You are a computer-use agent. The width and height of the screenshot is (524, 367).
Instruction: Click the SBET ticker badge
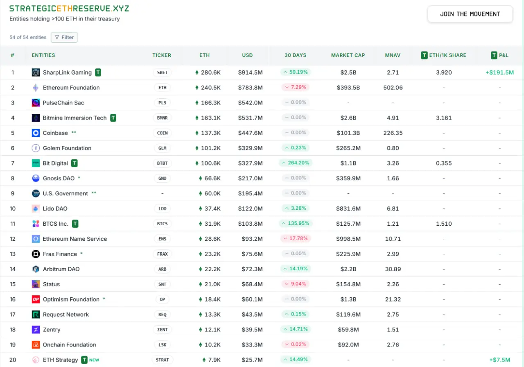(x=163, y=72)
